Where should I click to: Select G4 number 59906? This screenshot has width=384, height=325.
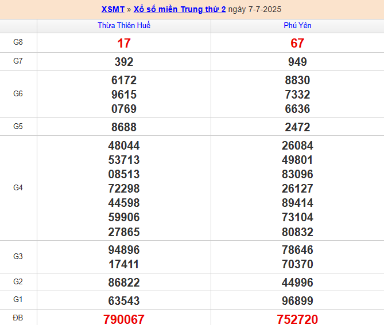[124, 217]
